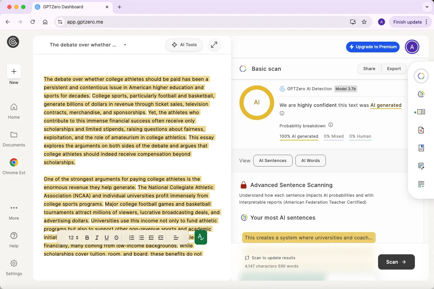The image size is (434, 289).
Task: Go to Home in the sidebar
Action: coord(14,111)
